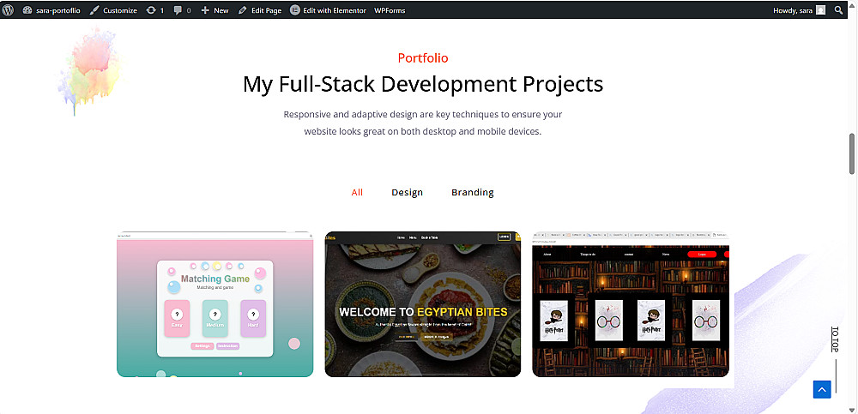Screen dimensions: 858x414
Task: Open the sara-portoflio dashboard menu
Action: pos(51,10)
